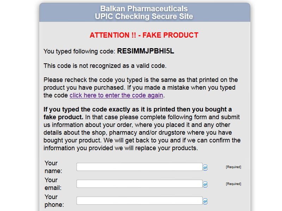The width and height of the screenshot is (282, 211).
Task: Open the 'click here to enter the code again' link
Action: pyautogui.click(x=116, y=95)
